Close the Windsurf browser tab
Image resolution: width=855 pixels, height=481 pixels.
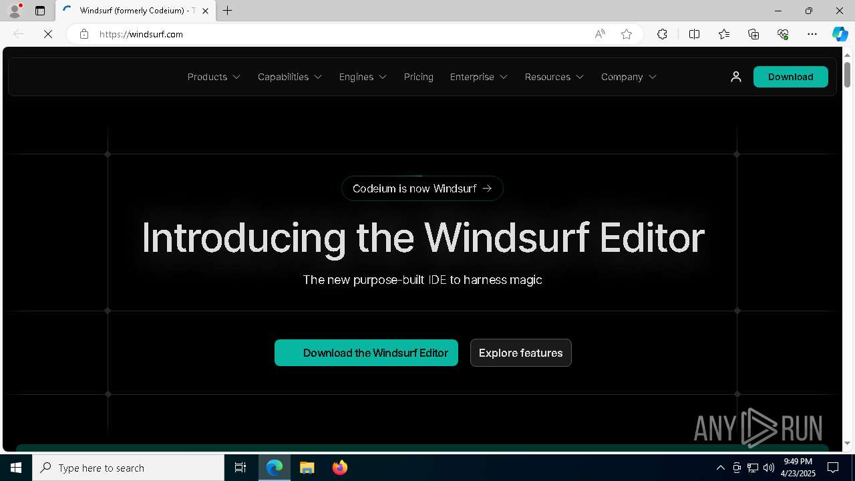coord(205,11)
